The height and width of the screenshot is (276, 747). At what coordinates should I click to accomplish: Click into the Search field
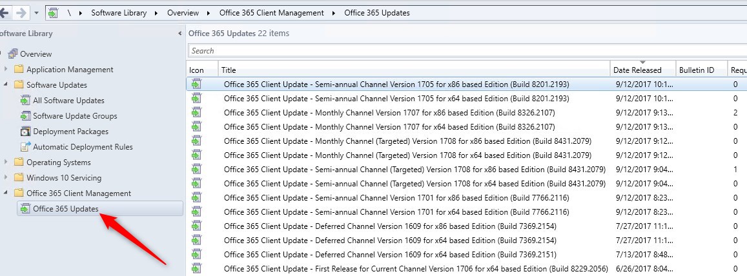coord(467,50)
